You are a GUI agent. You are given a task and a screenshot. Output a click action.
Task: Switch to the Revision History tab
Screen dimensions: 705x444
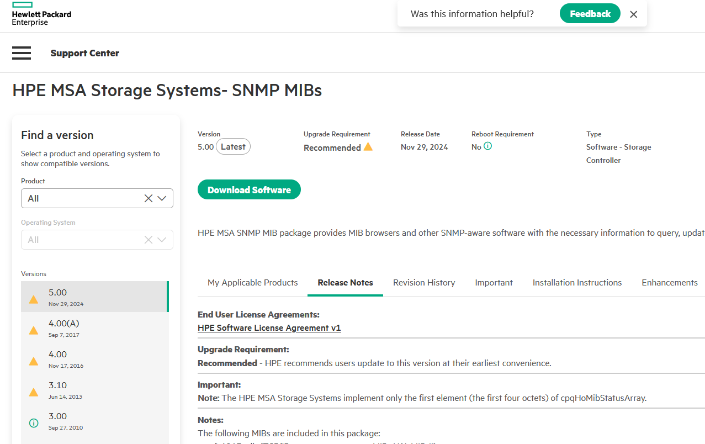coord(423,283)
